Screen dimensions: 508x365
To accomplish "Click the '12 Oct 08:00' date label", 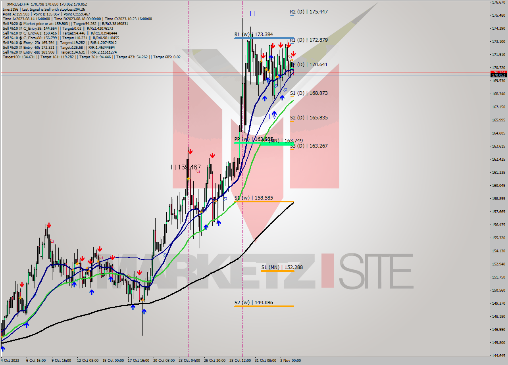I will click(x=88, y=361).
